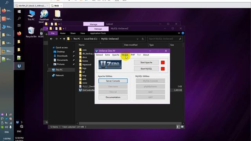
Task: Open the File tab in Explorer
Action: (53, 33)
